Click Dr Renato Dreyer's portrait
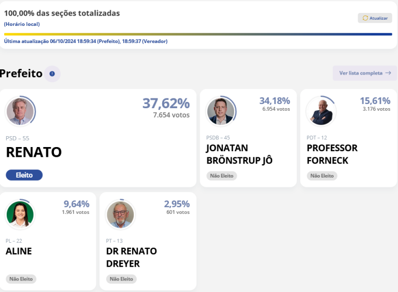 (x=120, y=214)
